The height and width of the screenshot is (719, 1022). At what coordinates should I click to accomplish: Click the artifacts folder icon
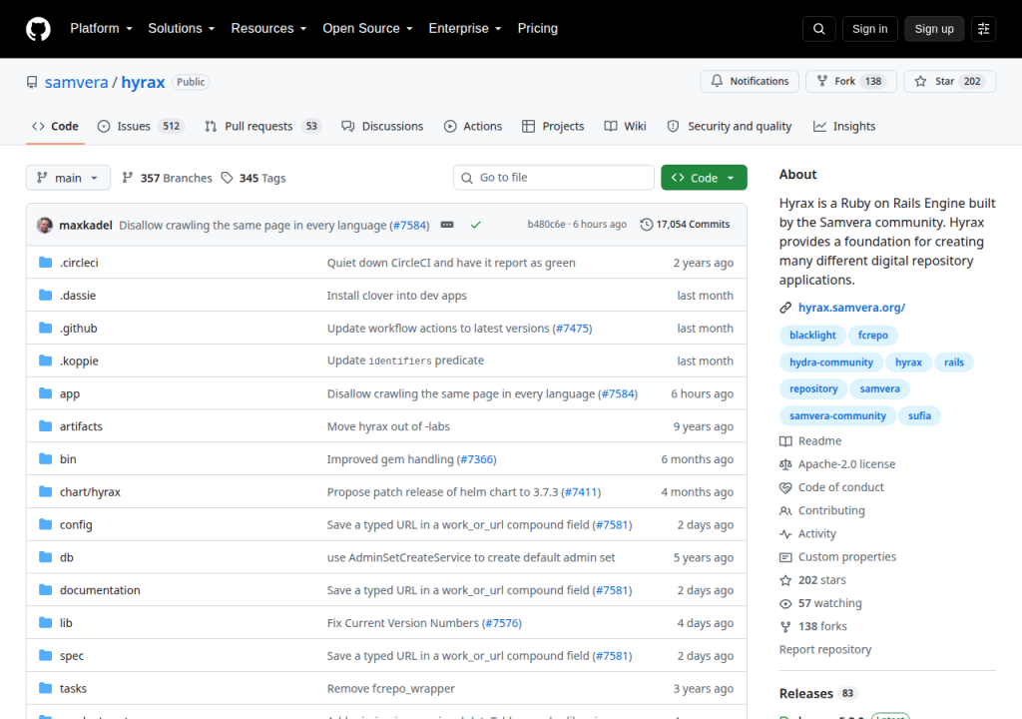(46, 426)
